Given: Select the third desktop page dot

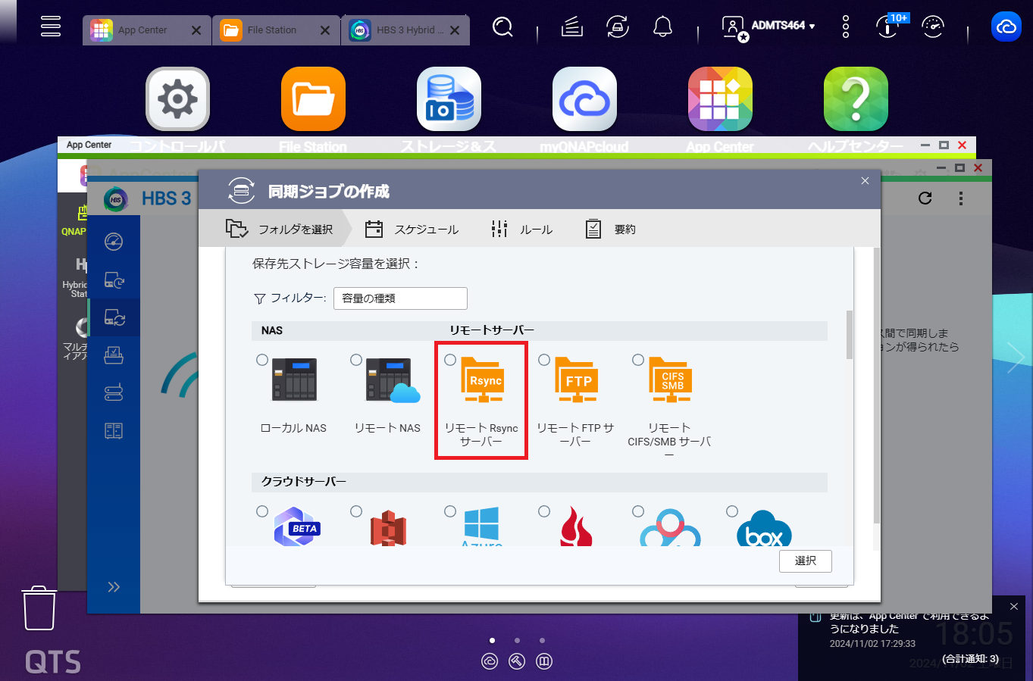Looking at the screenshot, I should pyautogui.click(x=542, y=640).
